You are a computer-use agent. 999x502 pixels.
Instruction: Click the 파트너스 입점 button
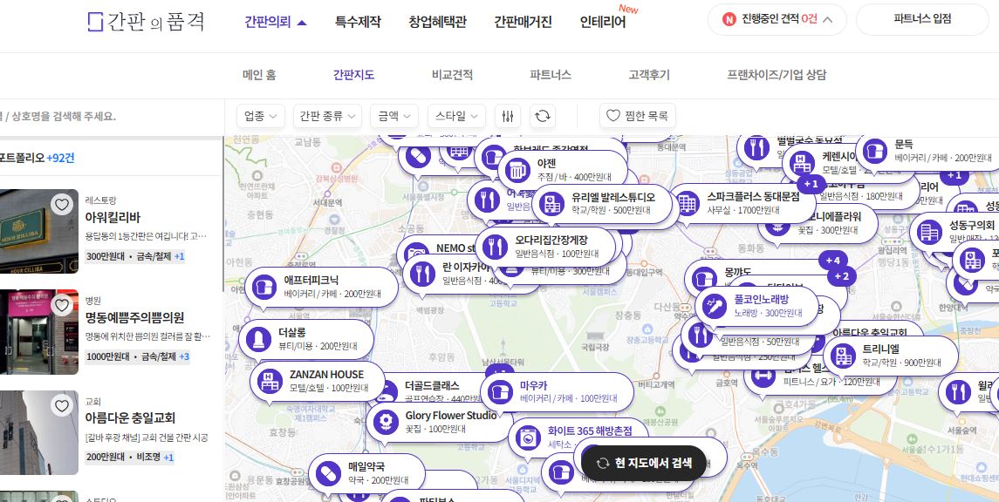pos(922,19)
